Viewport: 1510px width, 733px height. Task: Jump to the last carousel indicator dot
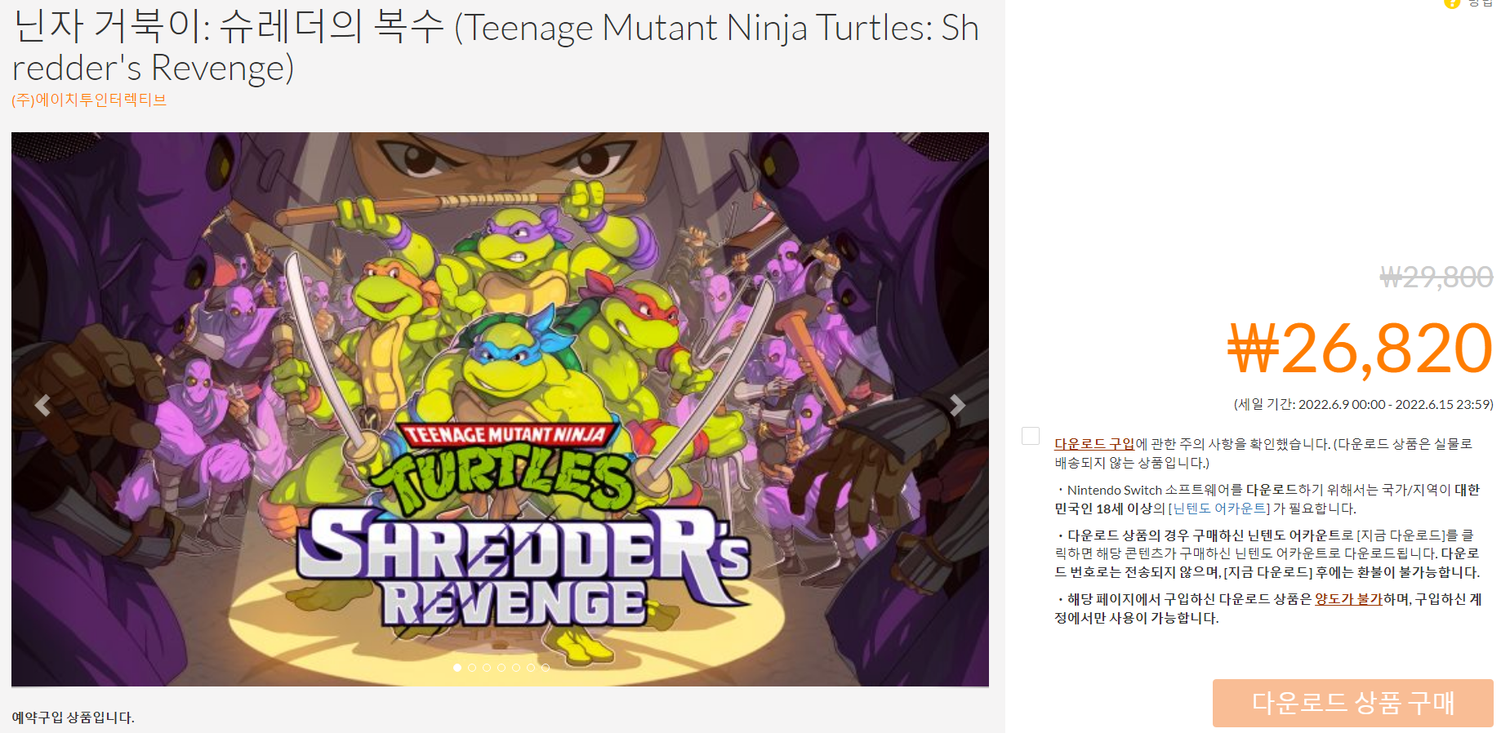546,668
